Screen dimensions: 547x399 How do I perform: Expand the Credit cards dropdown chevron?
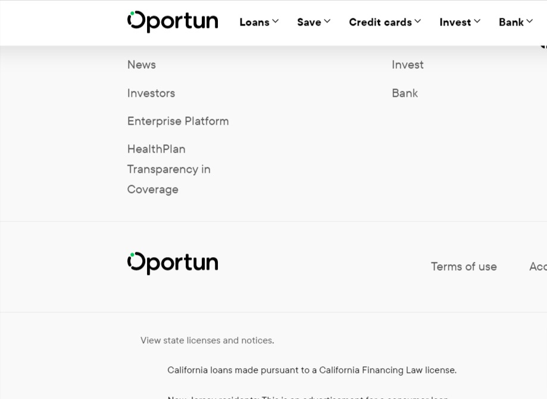418,21
